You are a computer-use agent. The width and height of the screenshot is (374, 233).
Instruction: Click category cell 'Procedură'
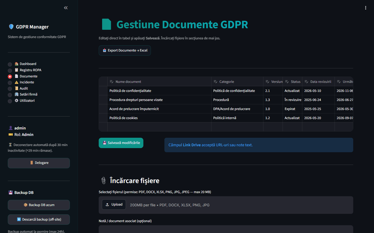[237, 100]
